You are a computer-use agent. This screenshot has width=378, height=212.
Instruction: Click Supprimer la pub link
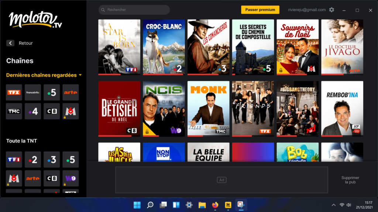[x=350, y=180]
